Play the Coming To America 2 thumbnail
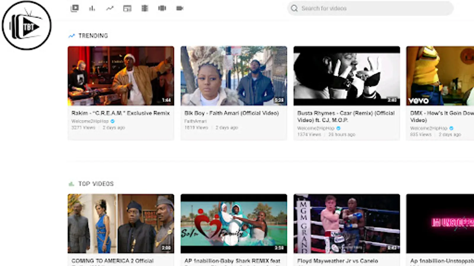The width and height of the screenshot is (474, 266). click(121, 223)
